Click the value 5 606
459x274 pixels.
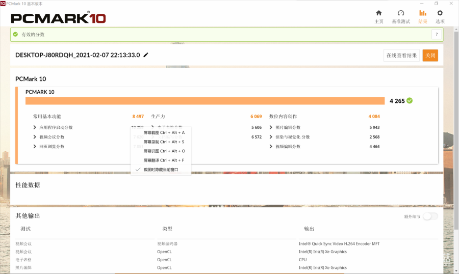point(257,127)
